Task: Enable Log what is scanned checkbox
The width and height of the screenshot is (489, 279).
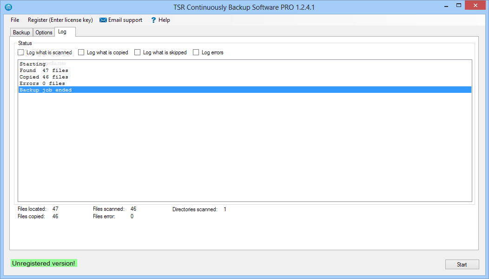Action: coord(21,52)
